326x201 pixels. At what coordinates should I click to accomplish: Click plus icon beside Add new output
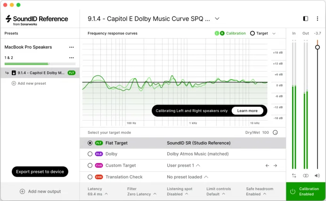[22, 192]
